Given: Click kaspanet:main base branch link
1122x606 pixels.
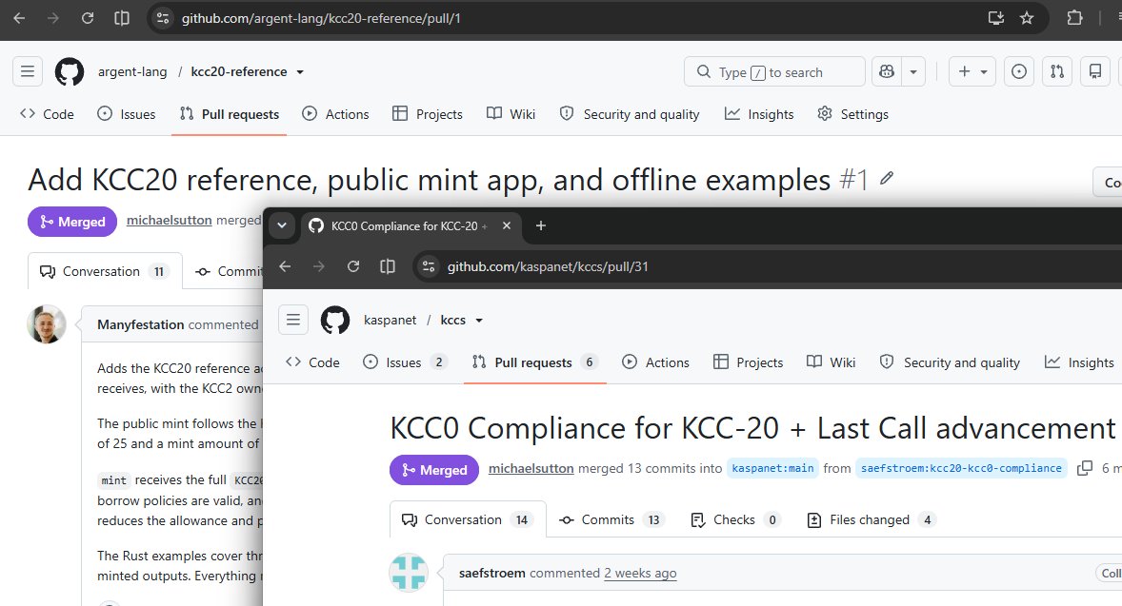Looking at the screenshot, I should tap(772, 468).
